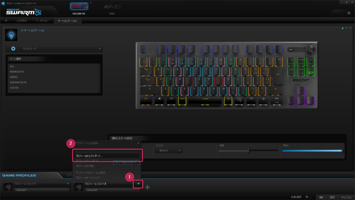Select the INS key on the keyboard
This screenshot has width=355, height=200.
tap(291, 62)
